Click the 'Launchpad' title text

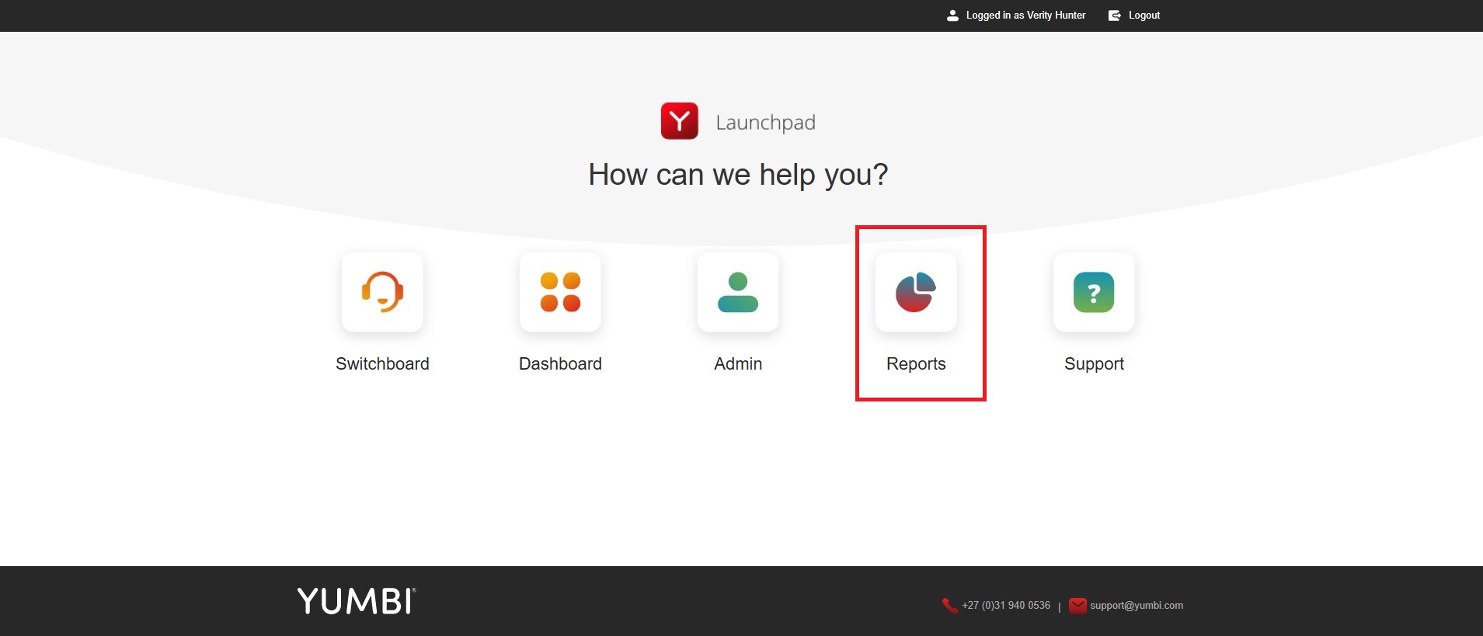(765, 123)
